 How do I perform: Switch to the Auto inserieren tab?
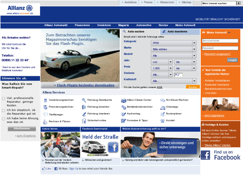coord(180,32)
